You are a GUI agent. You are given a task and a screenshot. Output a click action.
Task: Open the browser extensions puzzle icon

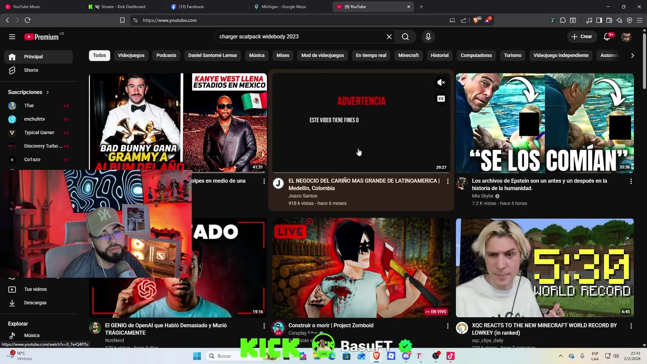(562, 20)
